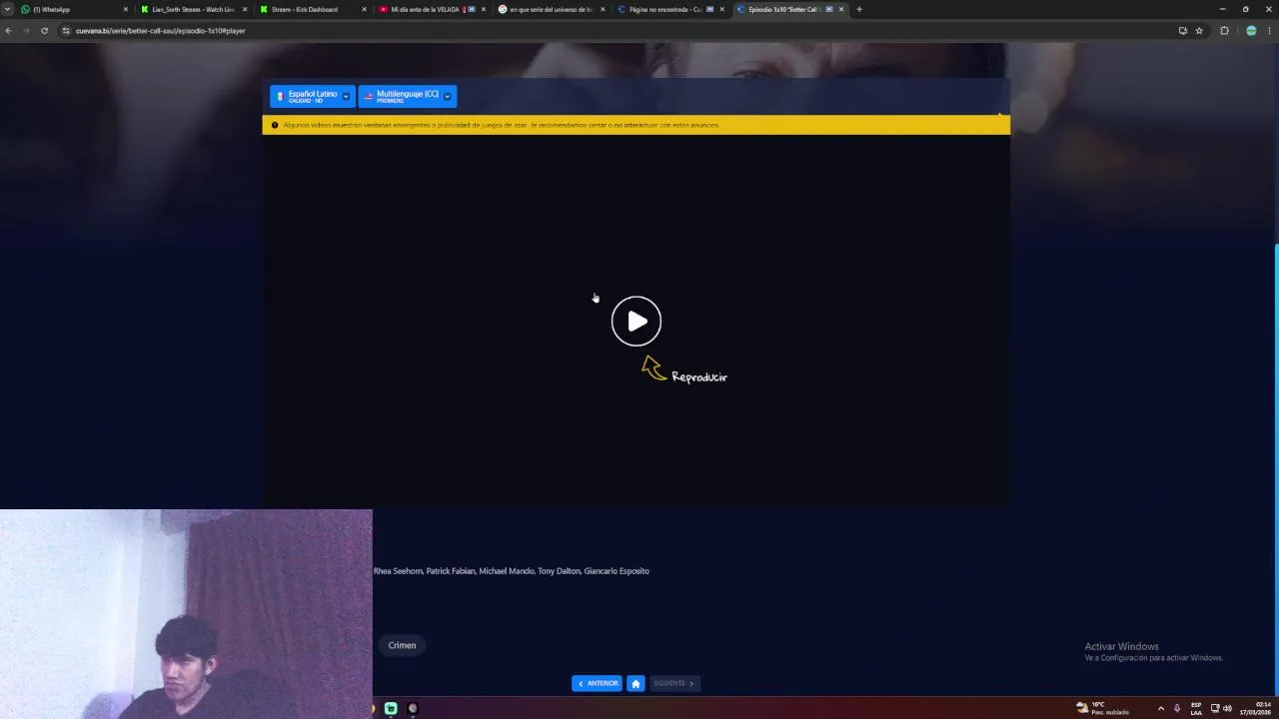Image resolution: width=1279 pixels, height=719 pixels.
Task: Open the OBS taskbar icon
Action: click(413, 708)
